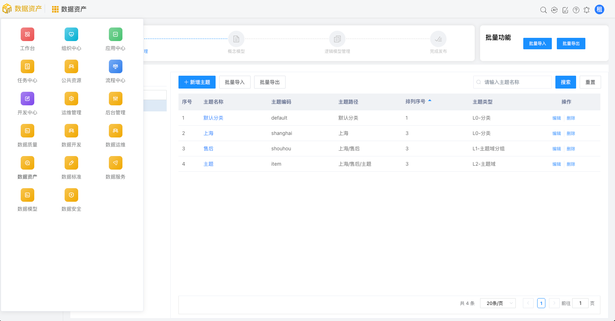Open the 数据安全 shield icon
The width and height of the screenshot is (615, 321).
pyautogui.click(x=71, y=195)
